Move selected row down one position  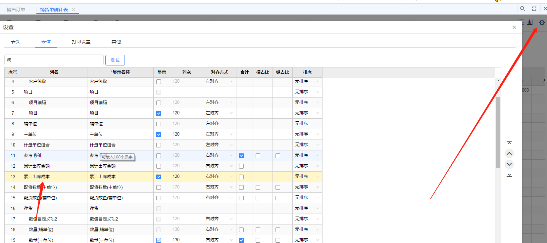(x=509, y=164)
